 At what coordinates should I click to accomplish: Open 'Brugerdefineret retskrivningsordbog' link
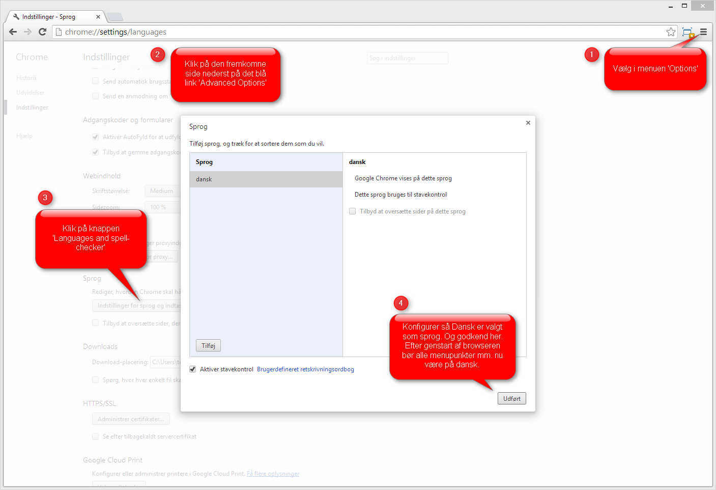pos(305,369)
